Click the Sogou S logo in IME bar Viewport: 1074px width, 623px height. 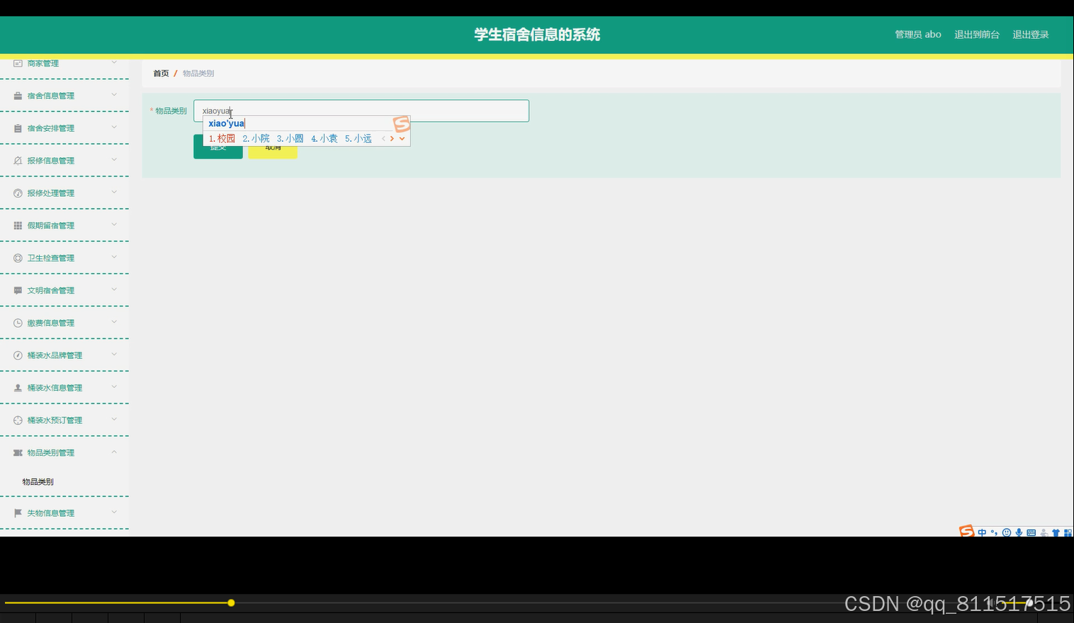click(966, 531)
